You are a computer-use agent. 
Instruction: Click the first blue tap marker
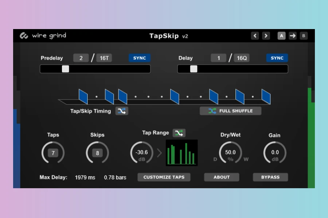click(83, 96)
